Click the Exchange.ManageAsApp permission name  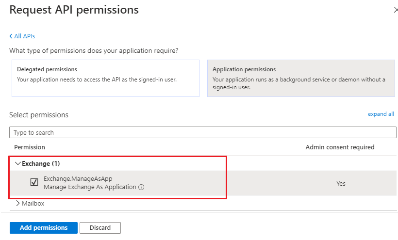78,178
